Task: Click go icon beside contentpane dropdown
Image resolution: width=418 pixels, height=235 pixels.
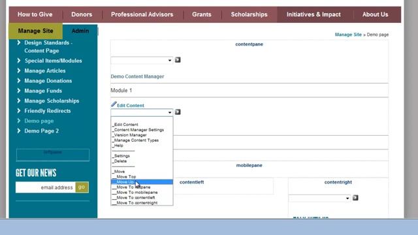Action: (178, 60)
